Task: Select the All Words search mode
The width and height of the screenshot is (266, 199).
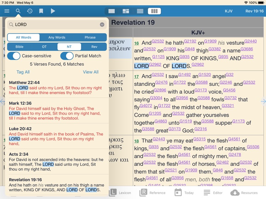Action: [x=23, y=37]
